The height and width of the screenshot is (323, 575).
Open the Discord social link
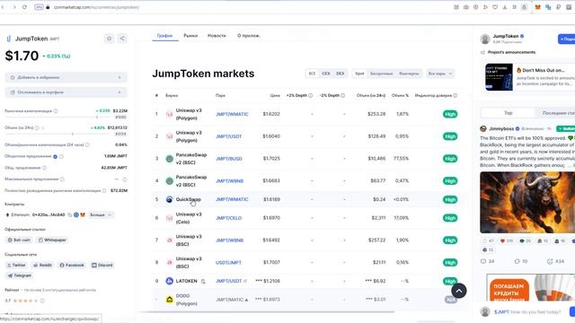(x=102, y=266)
